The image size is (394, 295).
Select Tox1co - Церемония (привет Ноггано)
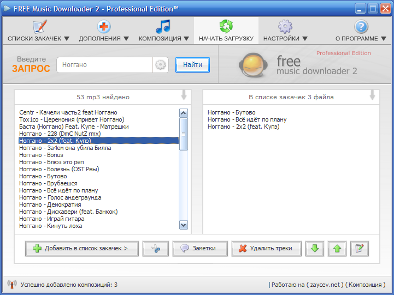coord(72,119)
